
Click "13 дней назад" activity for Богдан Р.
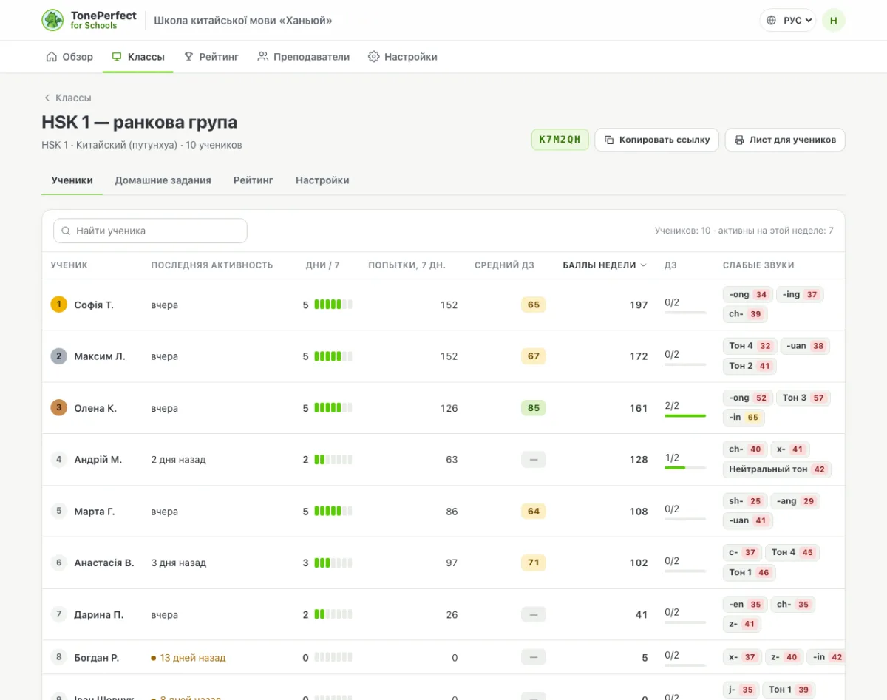click(188, 658)
